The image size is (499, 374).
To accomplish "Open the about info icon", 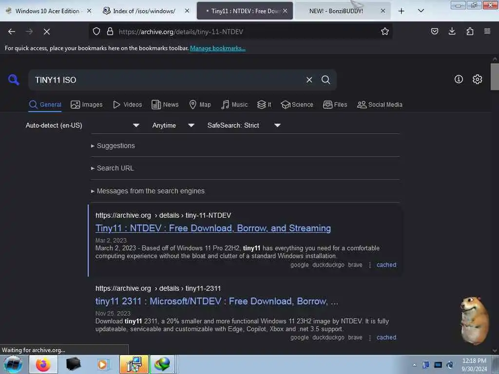I will [459, 79].
